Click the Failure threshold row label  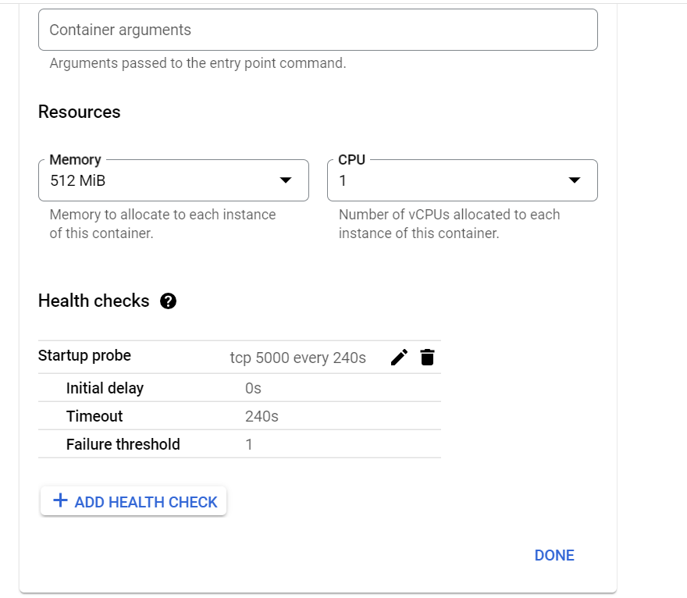pyautogui.click(x=123, y=444)
